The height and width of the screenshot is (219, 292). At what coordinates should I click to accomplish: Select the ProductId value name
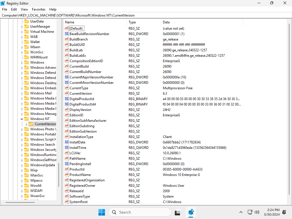[x=77, y=169]
